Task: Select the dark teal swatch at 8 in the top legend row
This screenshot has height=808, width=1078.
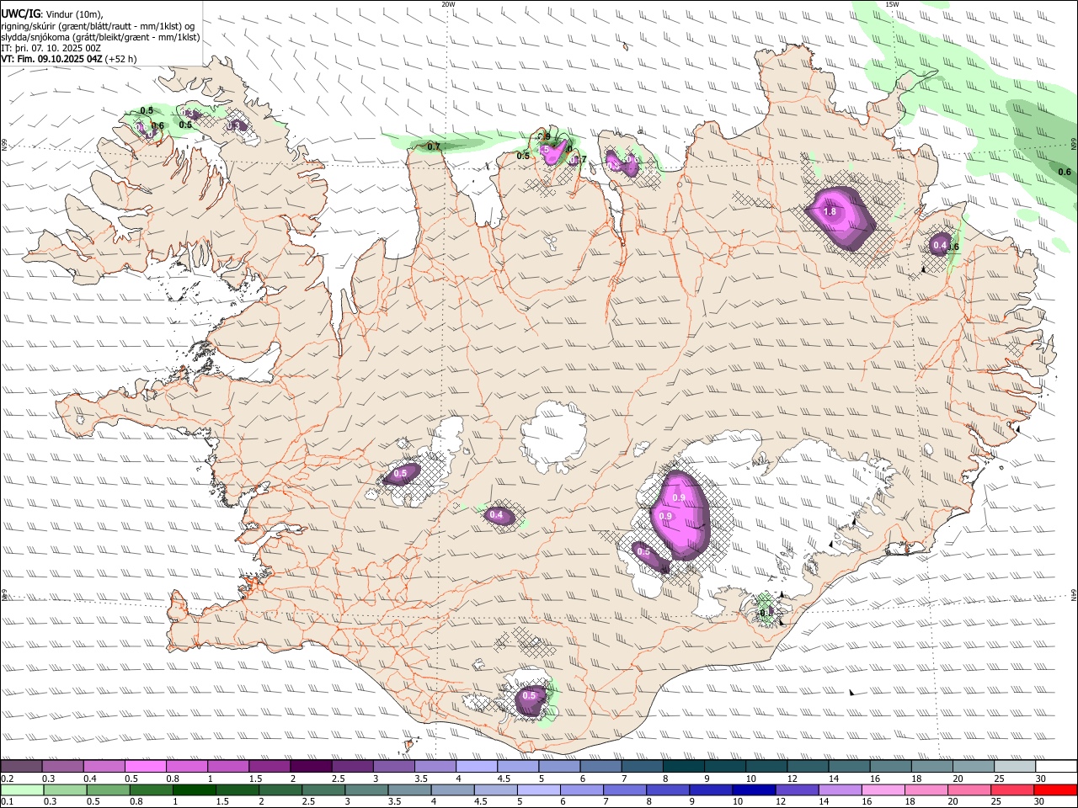Action: [684, 767]
